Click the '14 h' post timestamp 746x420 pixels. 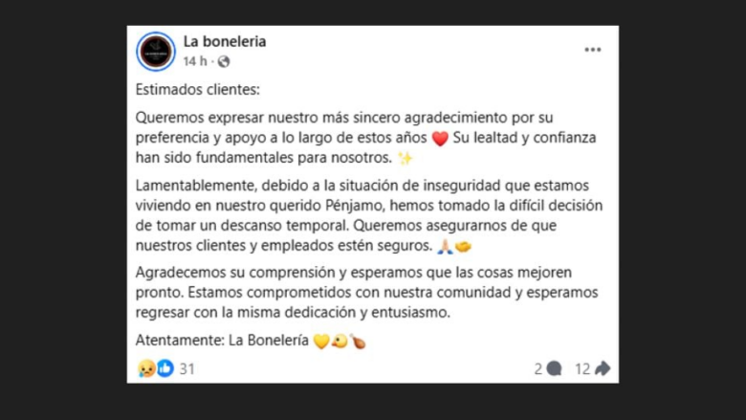click(195, 61)
